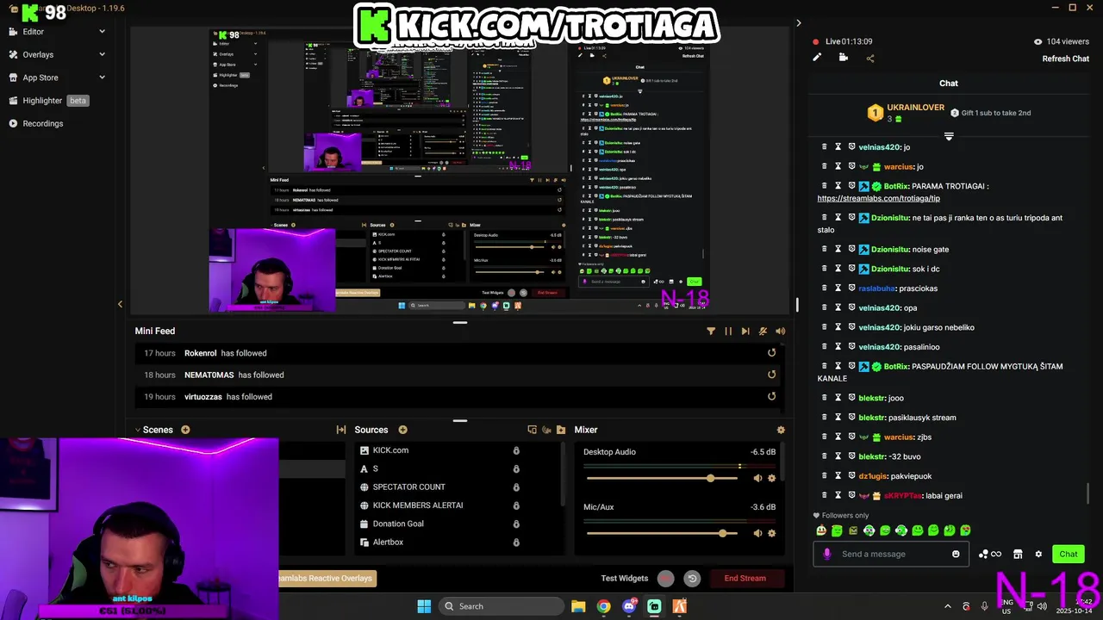Open Desktop Audio settings gear
This screenshot has height=620, width=1103.
pyautogui.click(x=771, y=478)
